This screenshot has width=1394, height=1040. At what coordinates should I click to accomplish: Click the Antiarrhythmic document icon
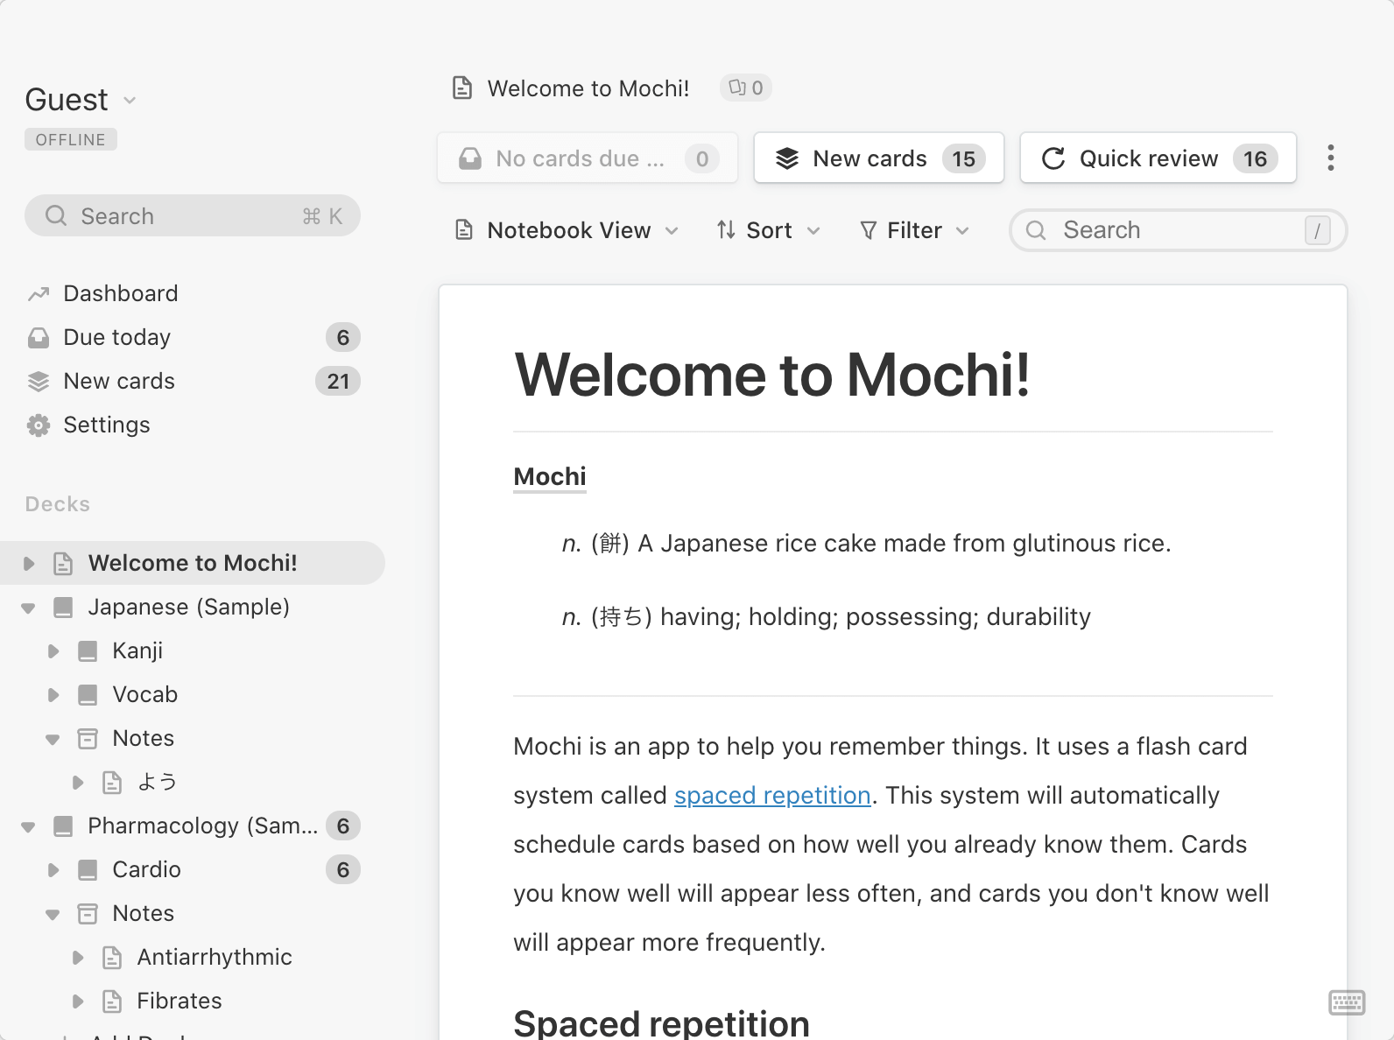pos(112,957)
